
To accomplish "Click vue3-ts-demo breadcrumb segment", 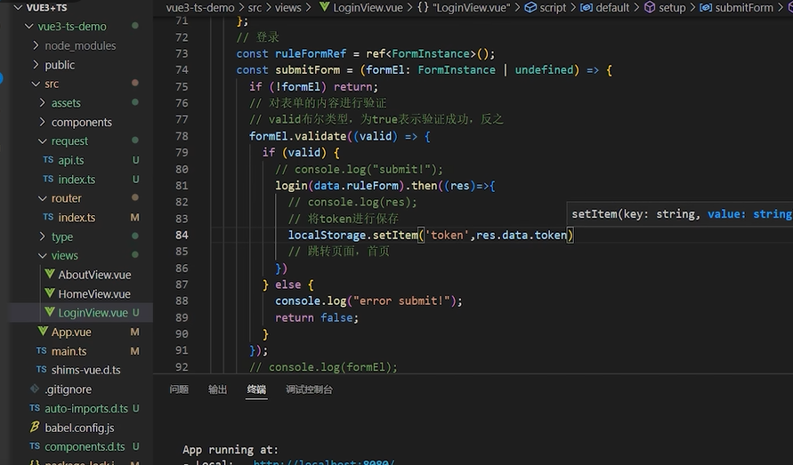I will [x=200, y=8].
